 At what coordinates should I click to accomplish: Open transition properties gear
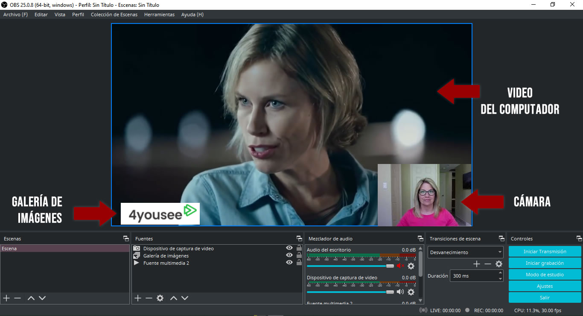click(499, 264)
